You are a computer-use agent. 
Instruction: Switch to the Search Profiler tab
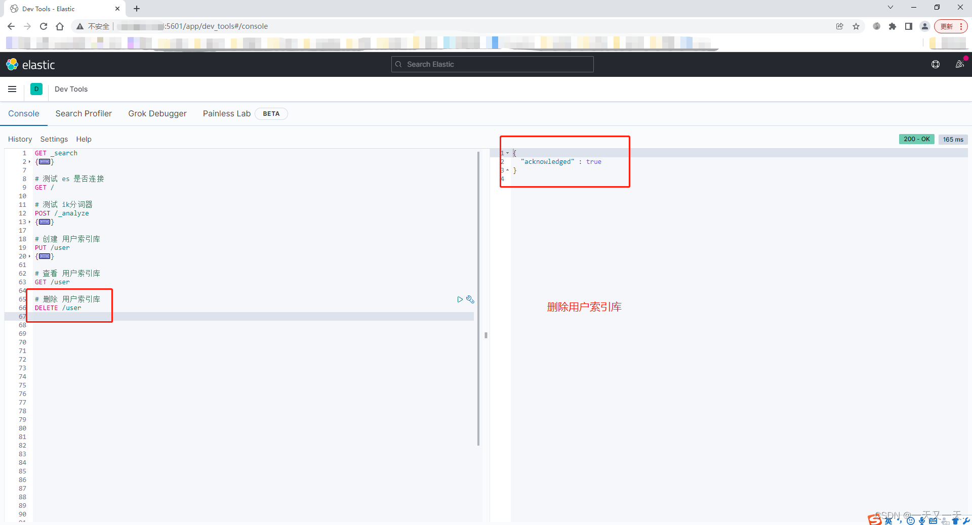point(84,113)
